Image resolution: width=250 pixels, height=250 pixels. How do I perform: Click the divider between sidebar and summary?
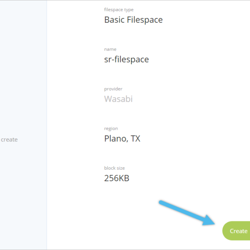[47, 125]
